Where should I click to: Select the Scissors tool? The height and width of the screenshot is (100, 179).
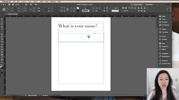click(x=2, y=44)
